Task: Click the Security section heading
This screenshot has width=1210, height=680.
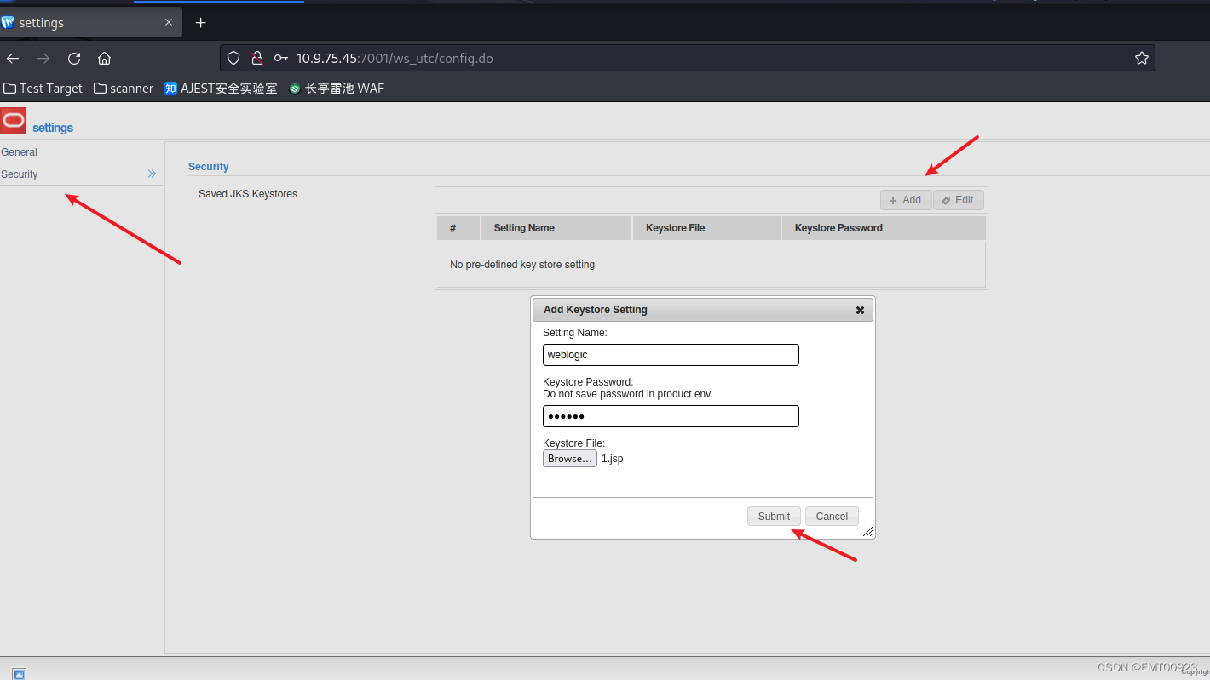Action: pos(209,167)
